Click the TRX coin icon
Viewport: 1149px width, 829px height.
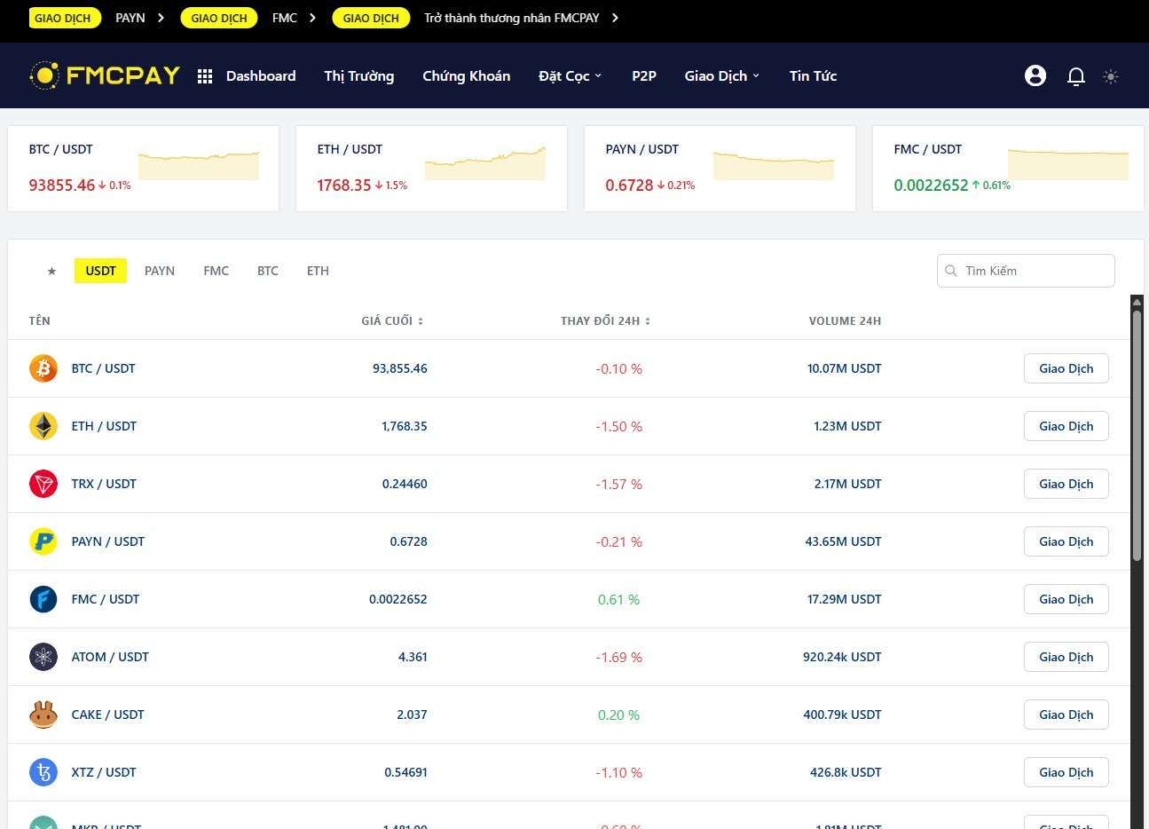coord(43,484)
